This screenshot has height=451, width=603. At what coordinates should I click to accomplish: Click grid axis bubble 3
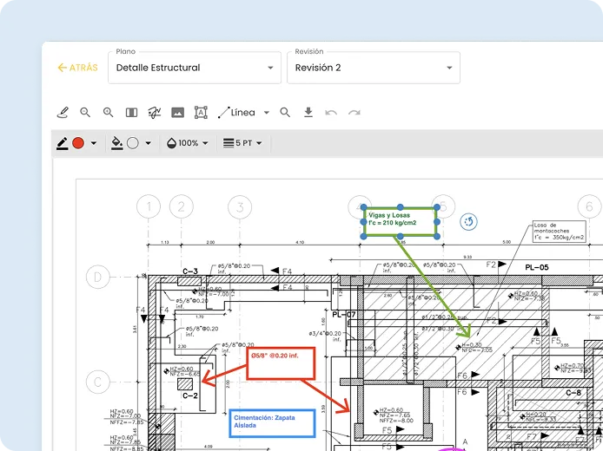point(240,207)
